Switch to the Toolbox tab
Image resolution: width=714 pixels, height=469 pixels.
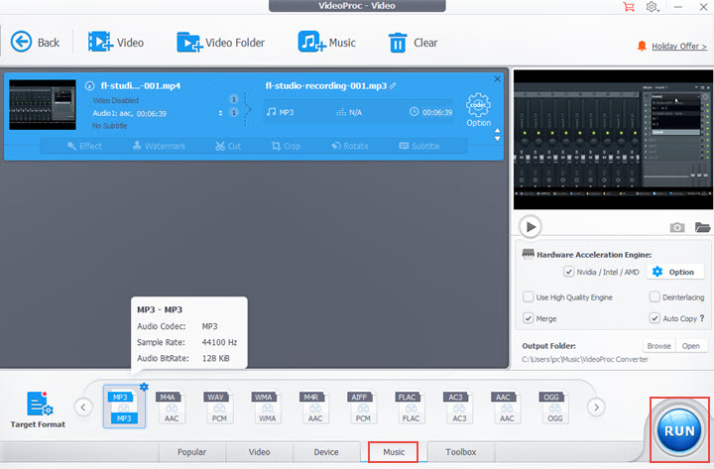point(461,452)
